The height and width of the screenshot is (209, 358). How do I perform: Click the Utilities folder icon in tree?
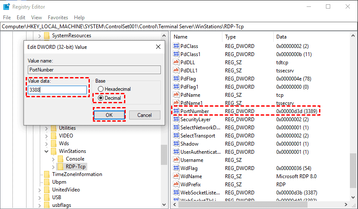(53, 128)
